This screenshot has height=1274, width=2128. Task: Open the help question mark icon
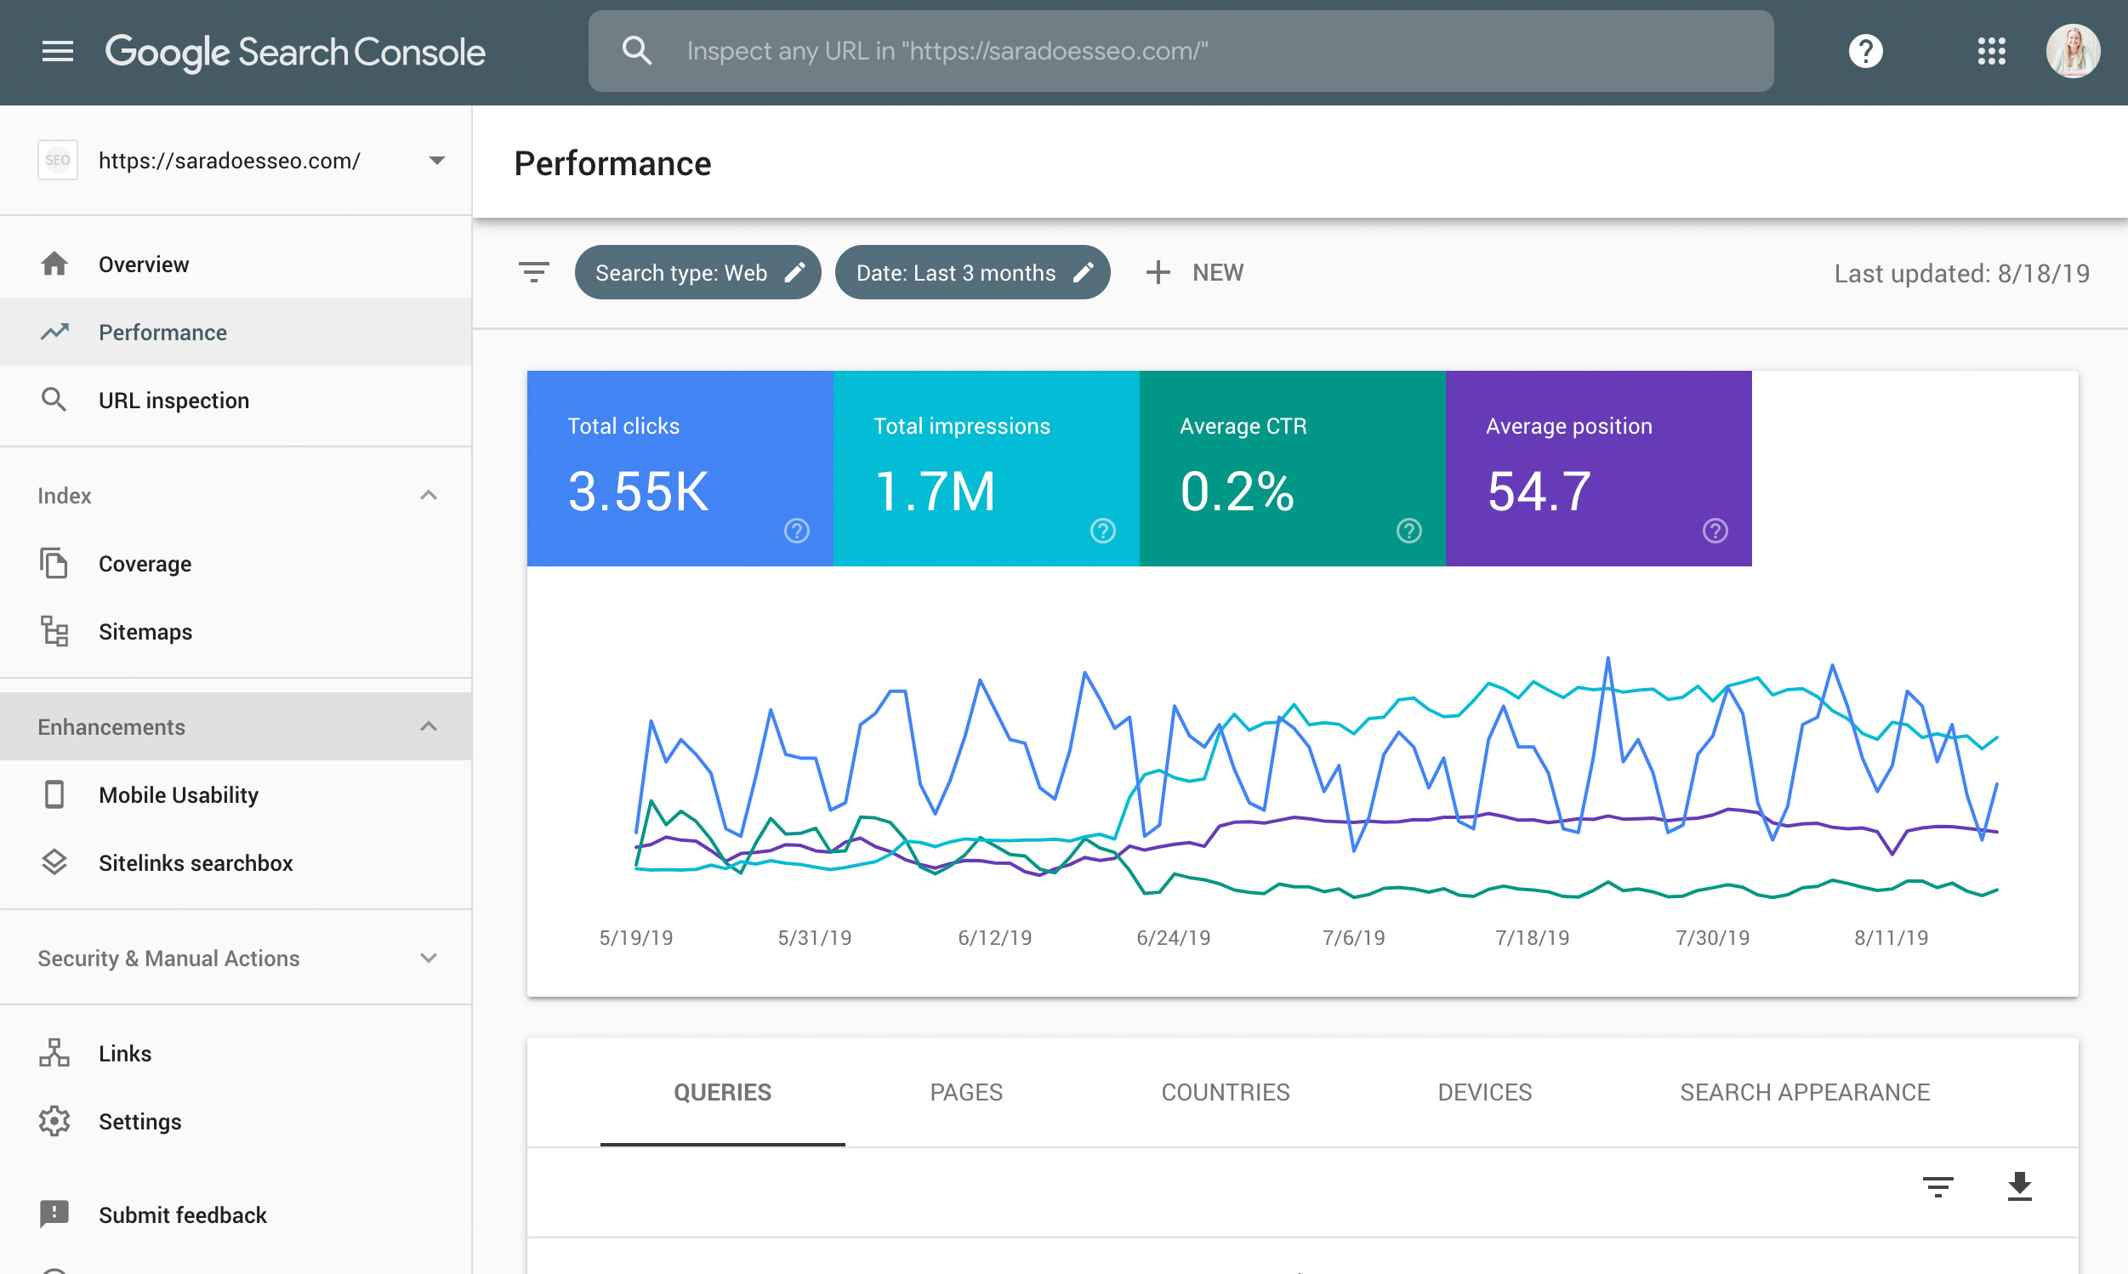1864,51
